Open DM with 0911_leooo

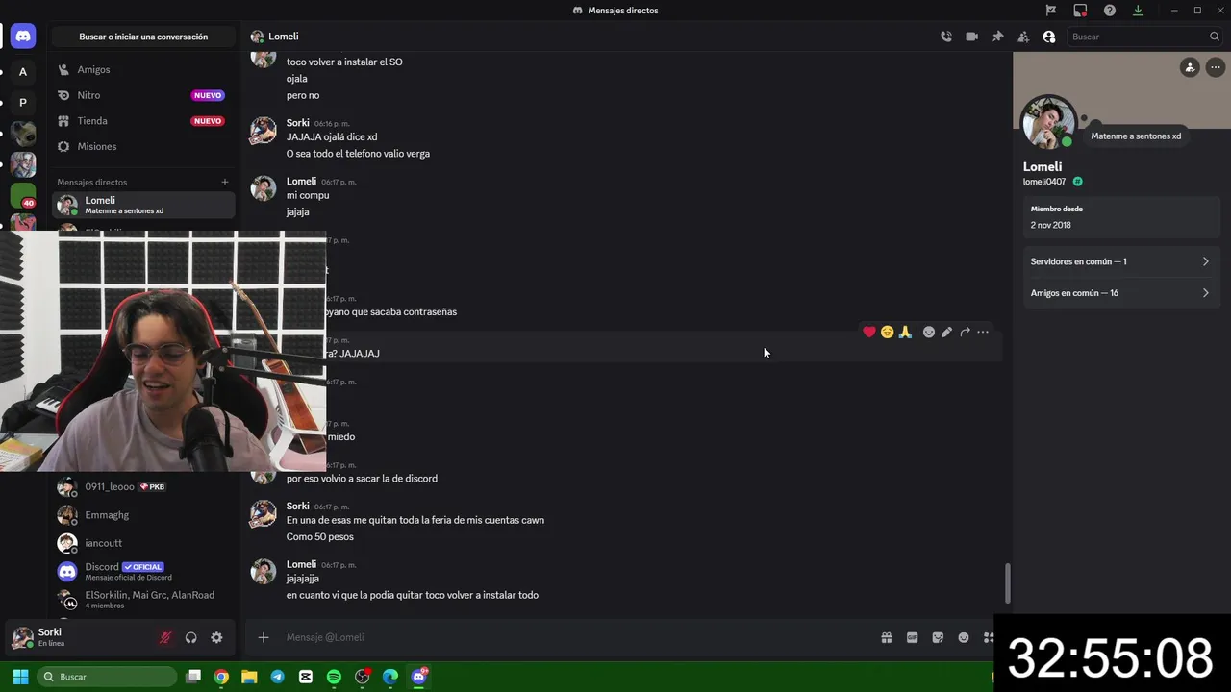(143, 486)
